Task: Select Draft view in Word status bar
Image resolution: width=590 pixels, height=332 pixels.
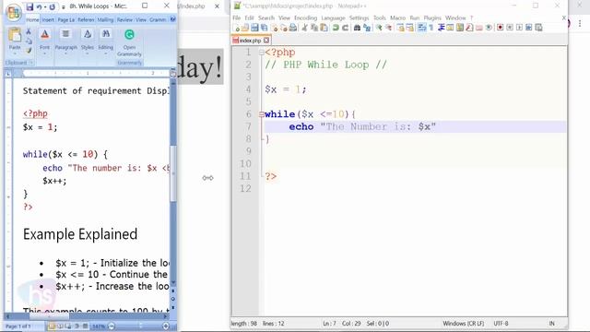Action: click(85, 326)
